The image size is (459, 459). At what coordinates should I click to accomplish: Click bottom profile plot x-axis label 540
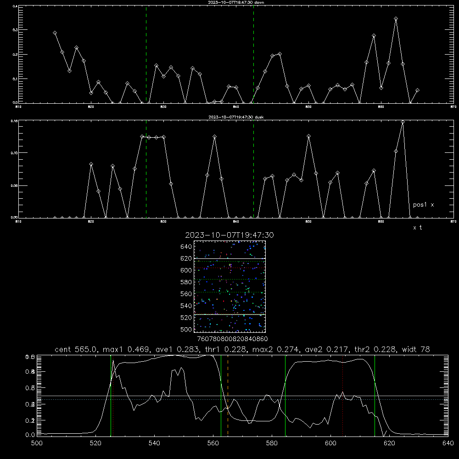[154, 443]
